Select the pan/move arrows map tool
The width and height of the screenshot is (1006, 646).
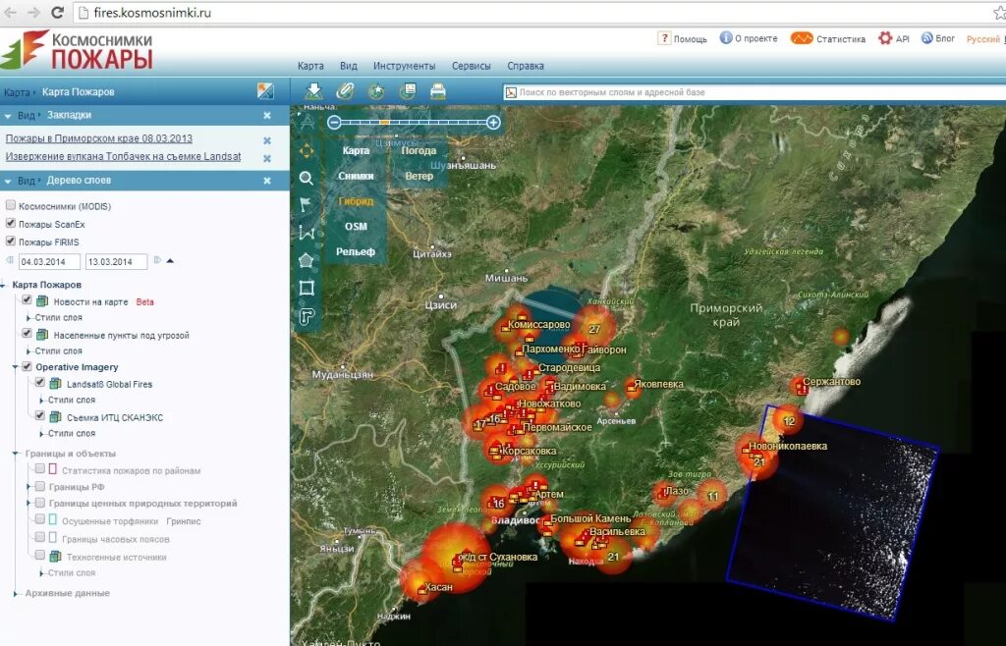pyautogui.click(x=307, y=151)
